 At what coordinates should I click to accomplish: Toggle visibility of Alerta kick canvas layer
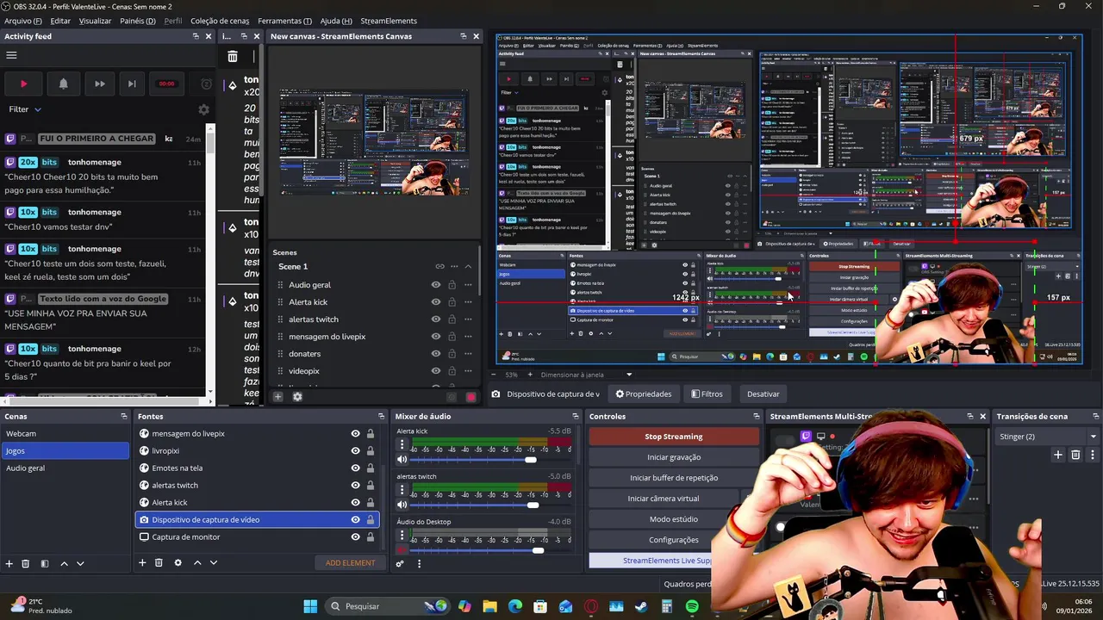[x=436, y=302]
